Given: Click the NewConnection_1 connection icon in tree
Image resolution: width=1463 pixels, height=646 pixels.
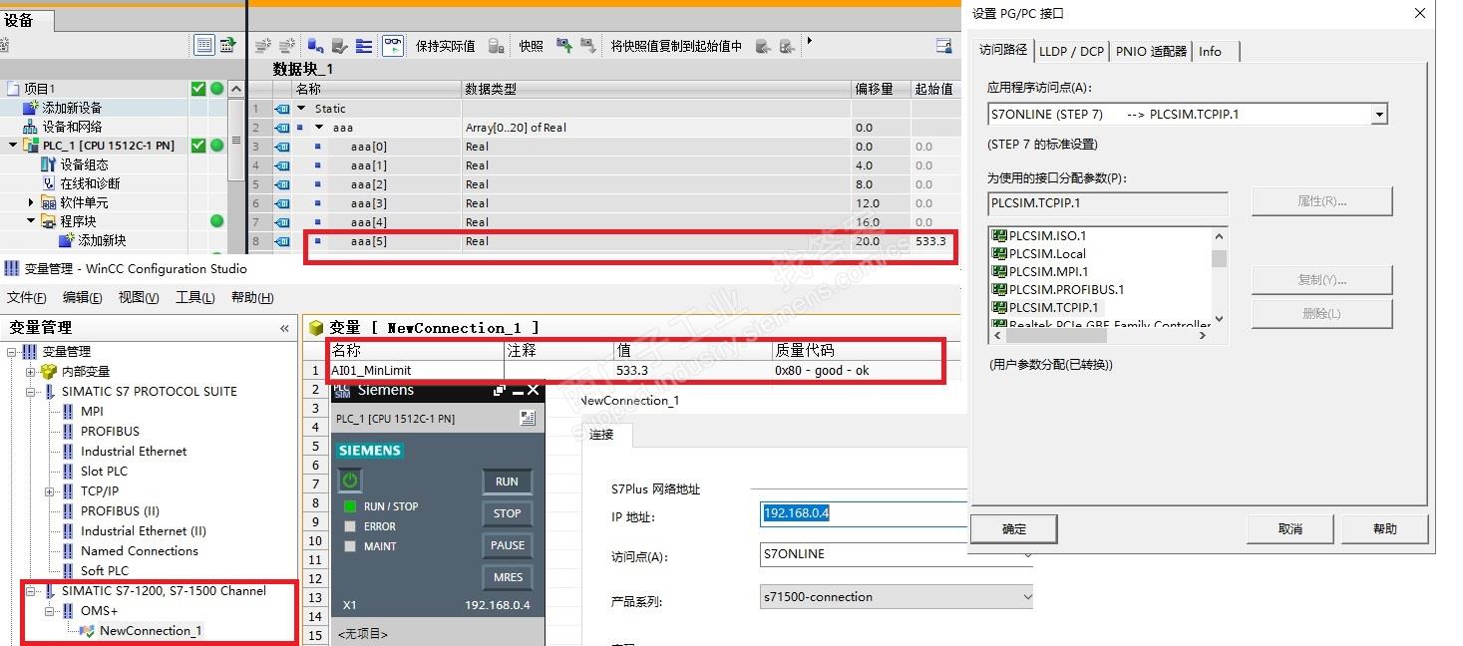Looking at the screenshot, I should 87,631.
